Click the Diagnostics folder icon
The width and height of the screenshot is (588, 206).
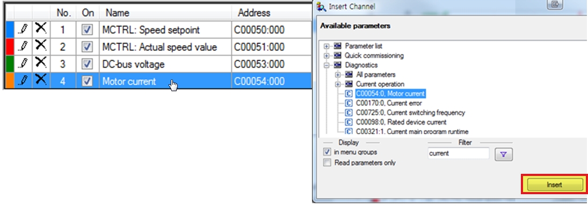[338, 65]
